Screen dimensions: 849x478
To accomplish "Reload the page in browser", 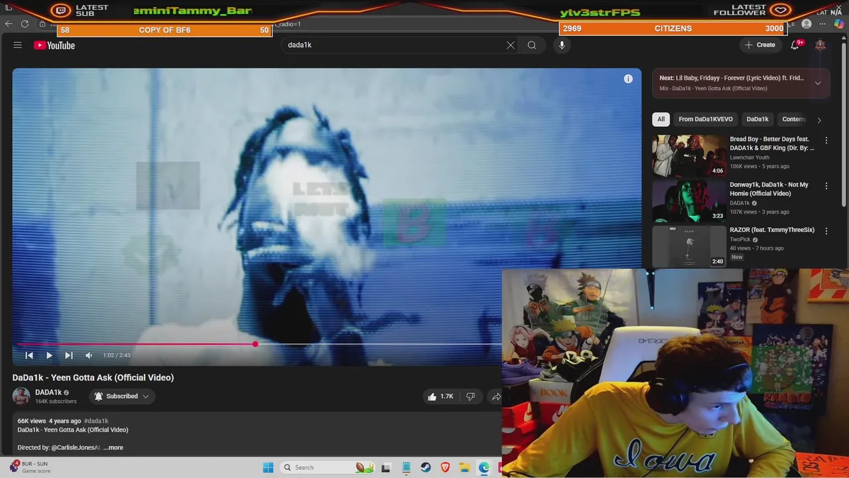I will (x=25, y=24).
